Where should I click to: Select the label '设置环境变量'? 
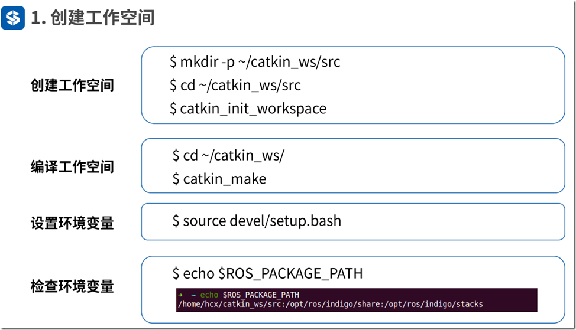[x=72, y=223]
